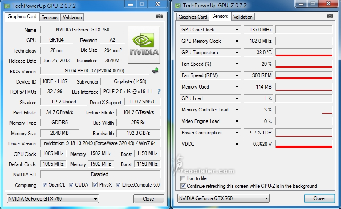Image resolution: width=341 pixels, height=209 pixels.
Task: Click the GK104 GPU value
Action: coord(56,40)
